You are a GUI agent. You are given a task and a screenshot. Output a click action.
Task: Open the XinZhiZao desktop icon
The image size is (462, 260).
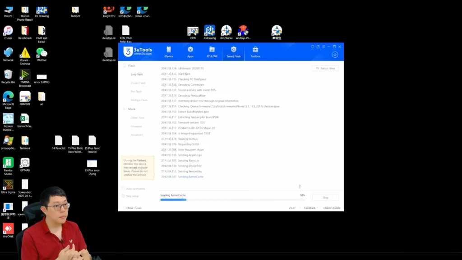click(x=226, y=32)
